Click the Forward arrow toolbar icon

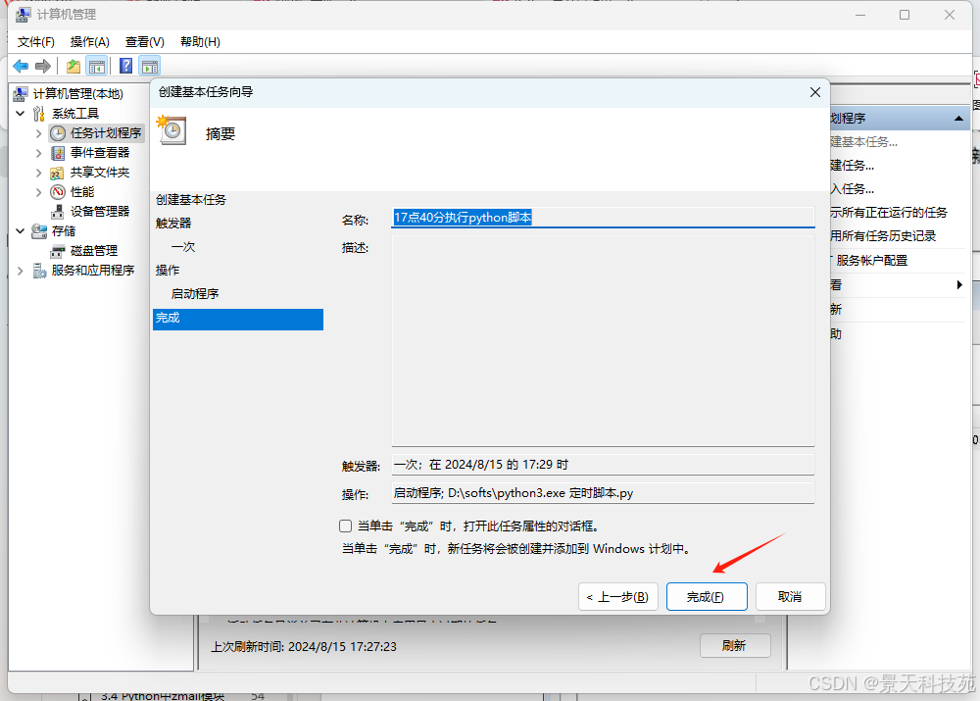(43, 66)
